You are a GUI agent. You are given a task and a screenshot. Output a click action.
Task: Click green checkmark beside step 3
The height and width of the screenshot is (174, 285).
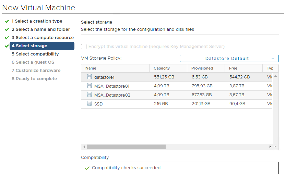pos(7,38)
